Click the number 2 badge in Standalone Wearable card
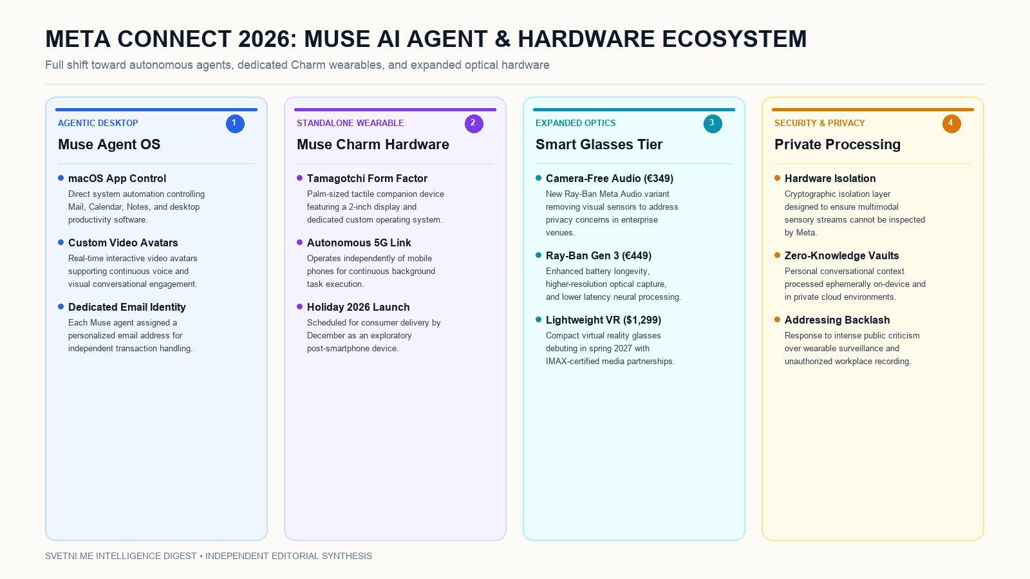The width and height of the screenshot is (1030, 579). [474, 124]
